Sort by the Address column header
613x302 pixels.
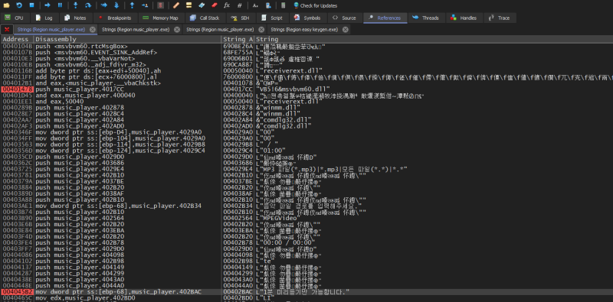coord(16,39)
